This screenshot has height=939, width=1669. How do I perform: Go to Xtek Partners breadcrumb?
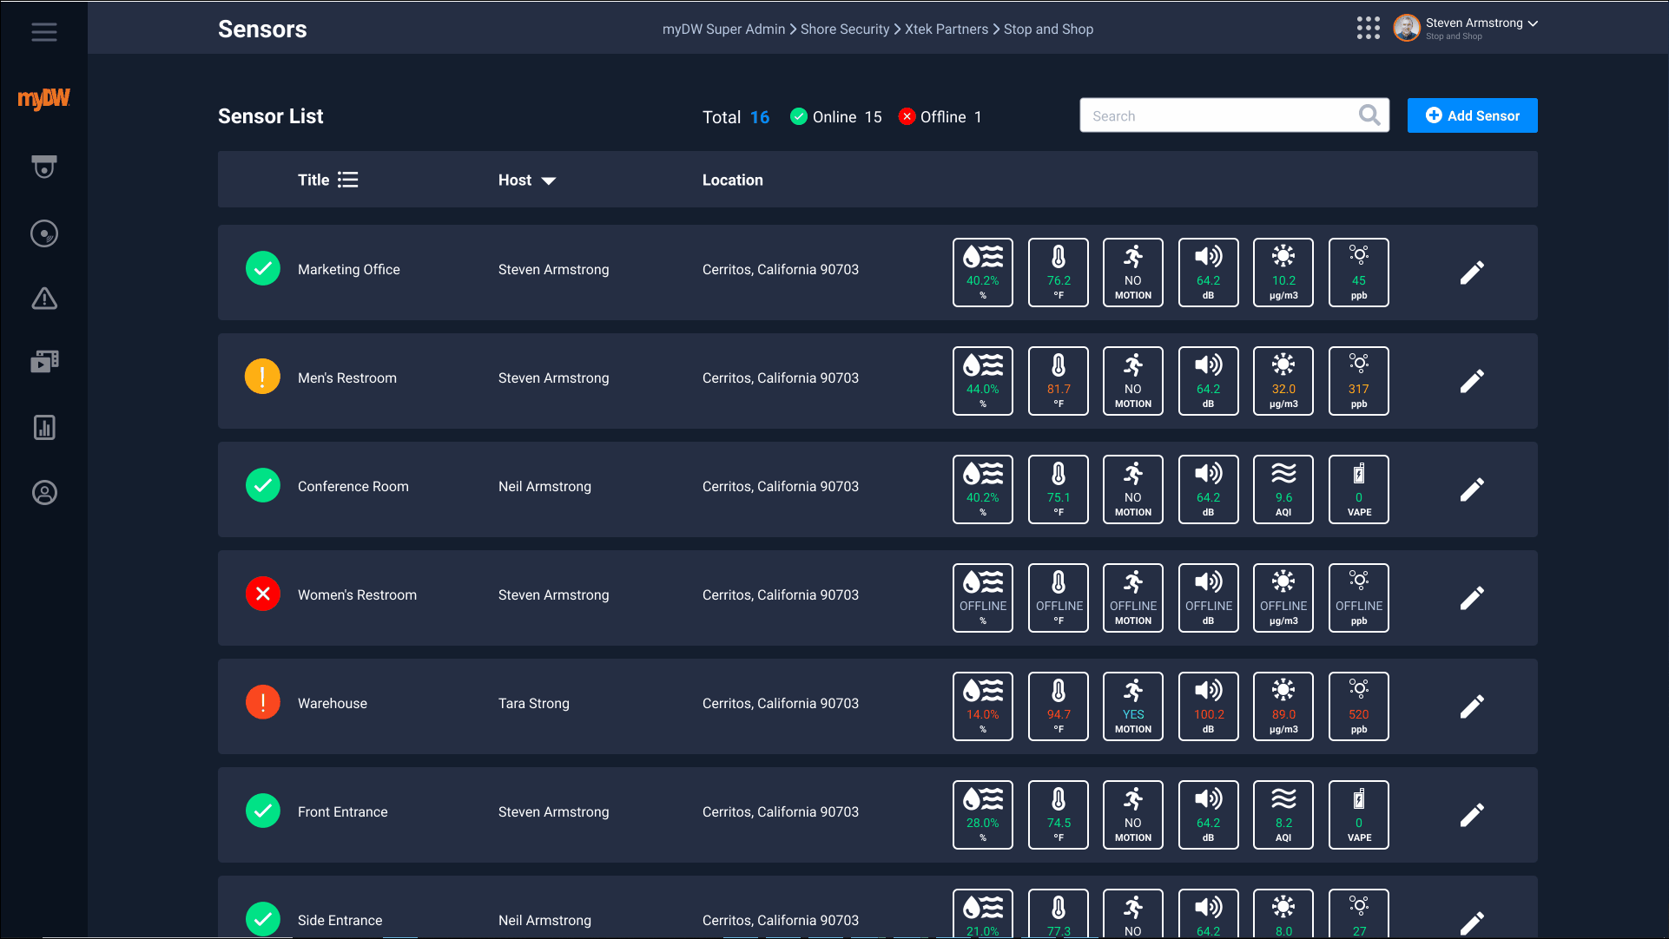946,30
